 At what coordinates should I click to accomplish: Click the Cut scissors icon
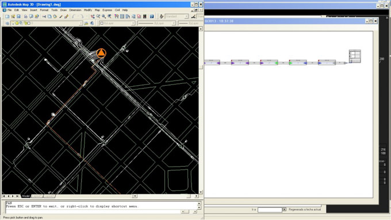(44, 17)
